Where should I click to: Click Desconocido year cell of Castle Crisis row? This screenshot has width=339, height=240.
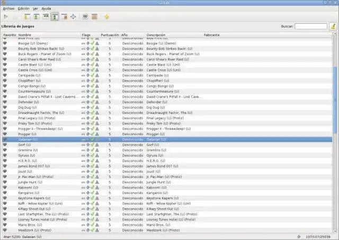pyautogui.click(x=133, y=70)
